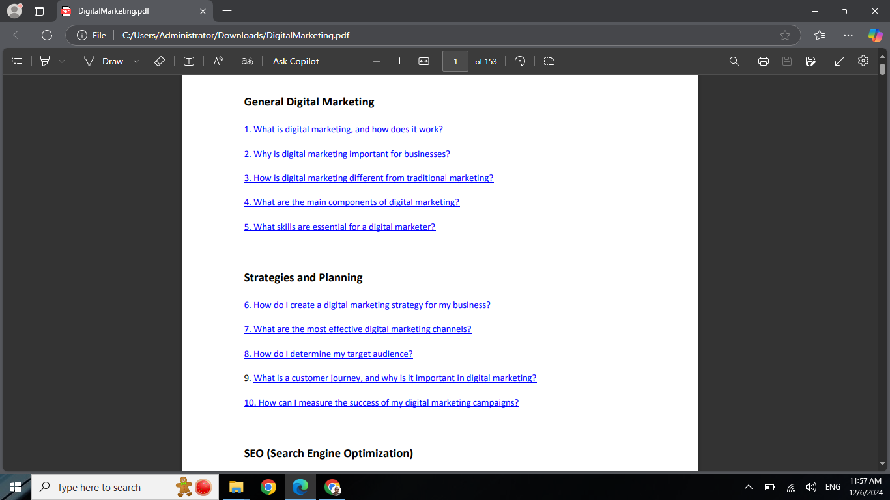The height and width of the screenshot is (500, 890).
Task: Rotate the page clockwise
Action: (x=520, y=61)
